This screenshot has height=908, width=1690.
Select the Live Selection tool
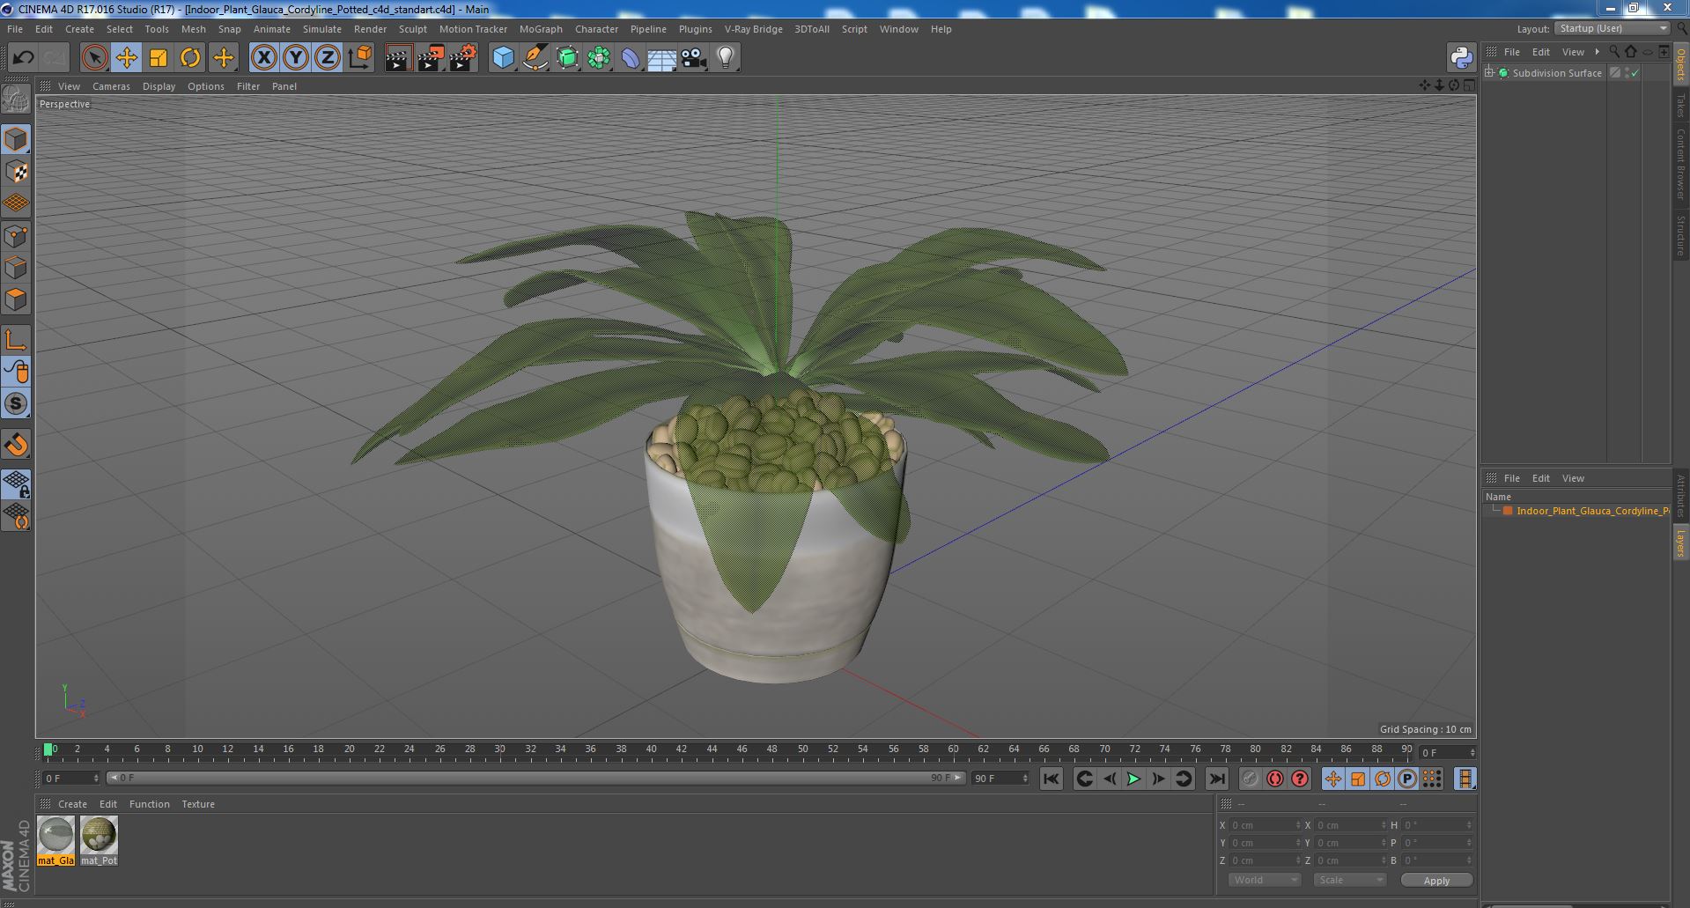pos(94,58)
